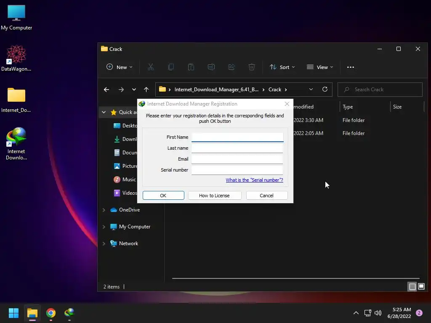
Task: Open the See more ellipsis menu
Action: [x=351, y=67]
